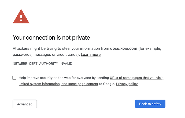Image resolution: width=185 pixels, height=118 pixels.
Task: Click the Your connection is not private heading
Action: [x=51, y=37]
